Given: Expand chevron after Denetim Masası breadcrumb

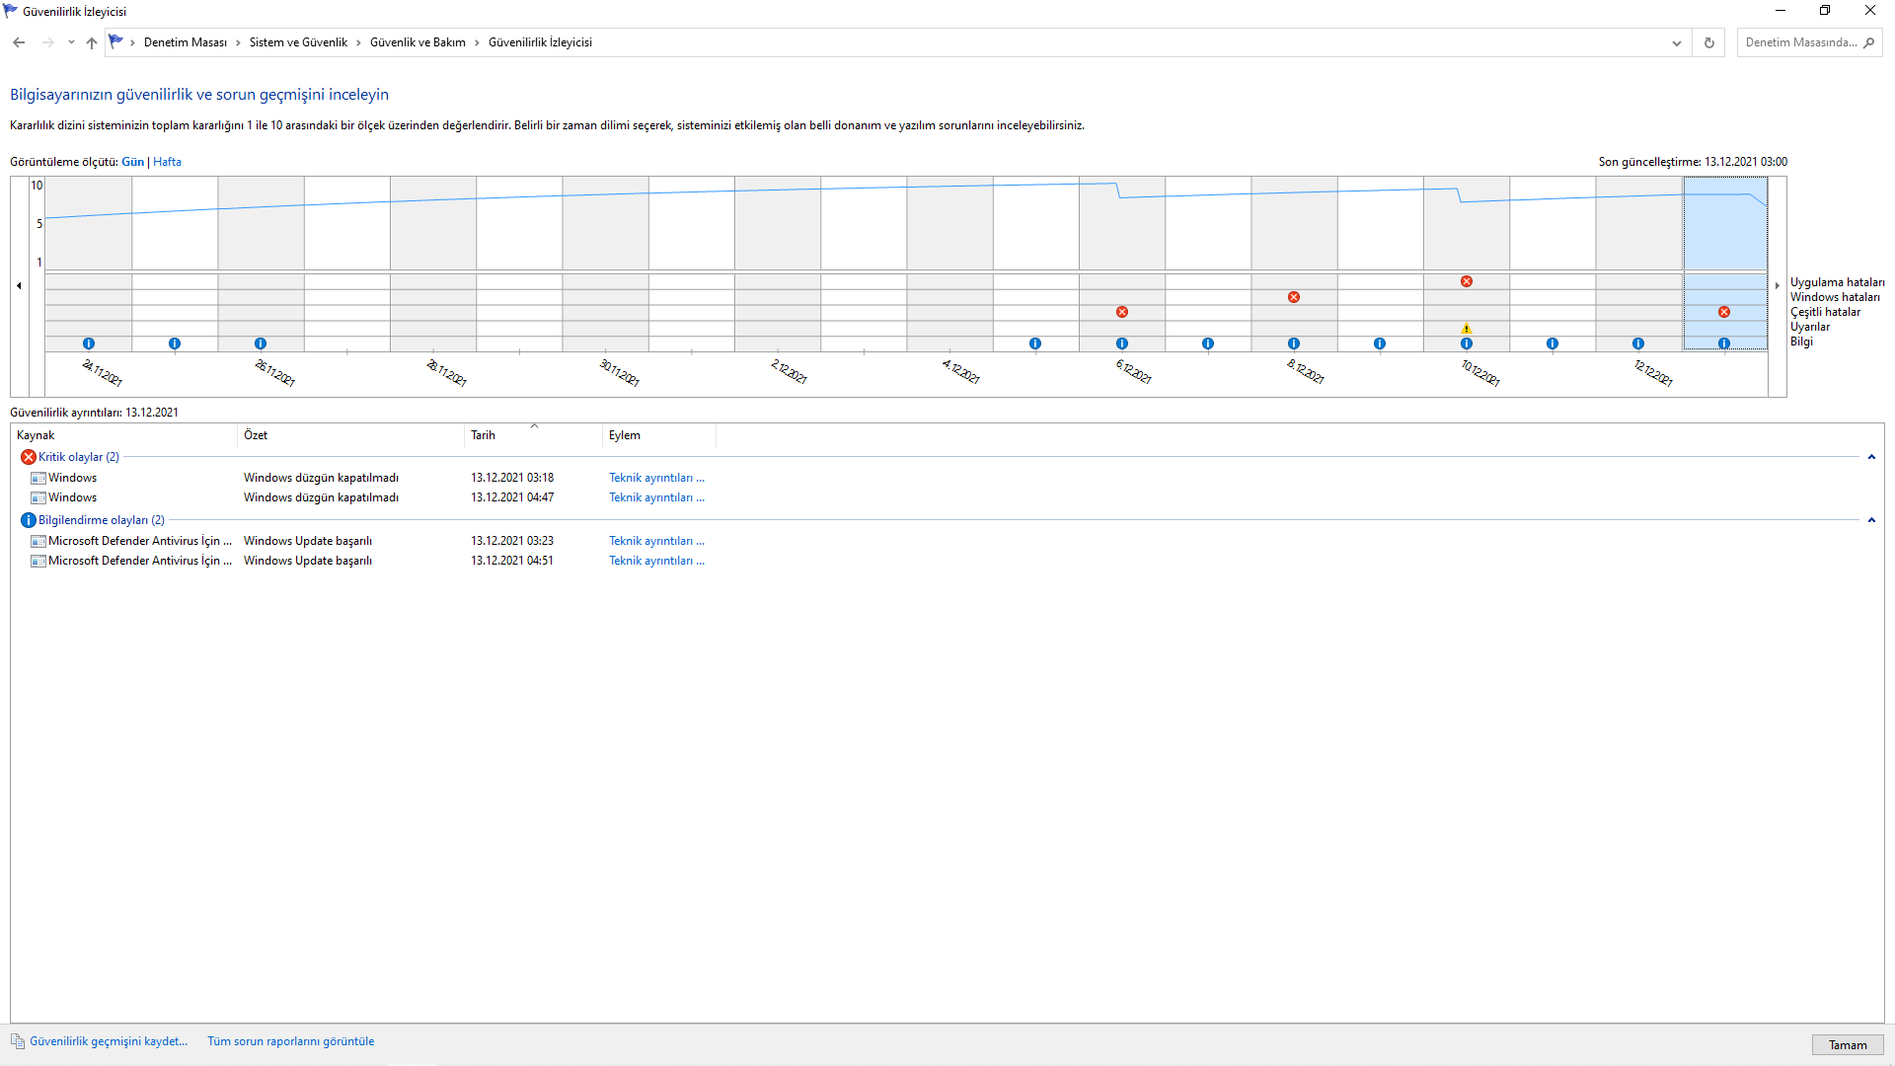Looking at the screenshot, I should click(238, 42).
